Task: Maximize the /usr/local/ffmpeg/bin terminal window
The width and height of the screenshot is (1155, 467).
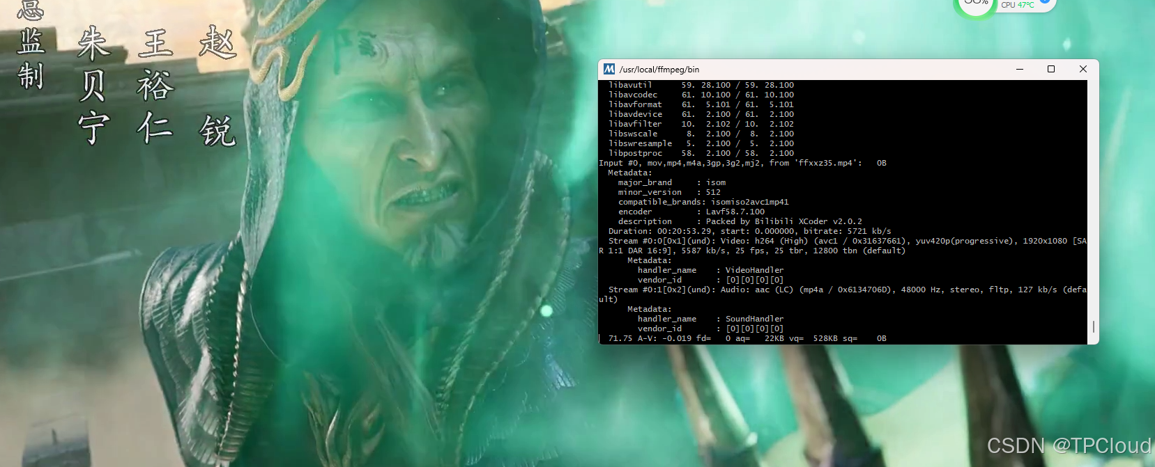Action: point(1051,69)
